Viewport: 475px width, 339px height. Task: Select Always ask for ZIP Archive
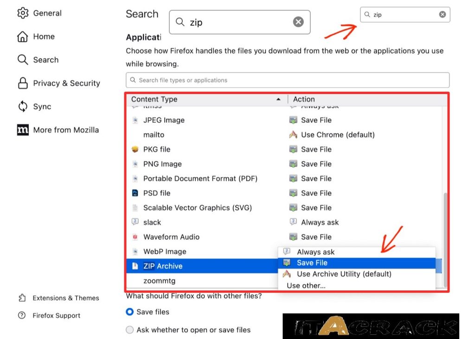point(315,252)
